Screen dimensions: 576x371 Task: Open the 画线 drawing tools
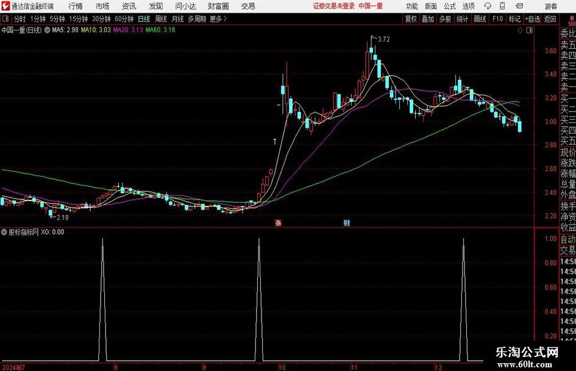coord(480,19)
